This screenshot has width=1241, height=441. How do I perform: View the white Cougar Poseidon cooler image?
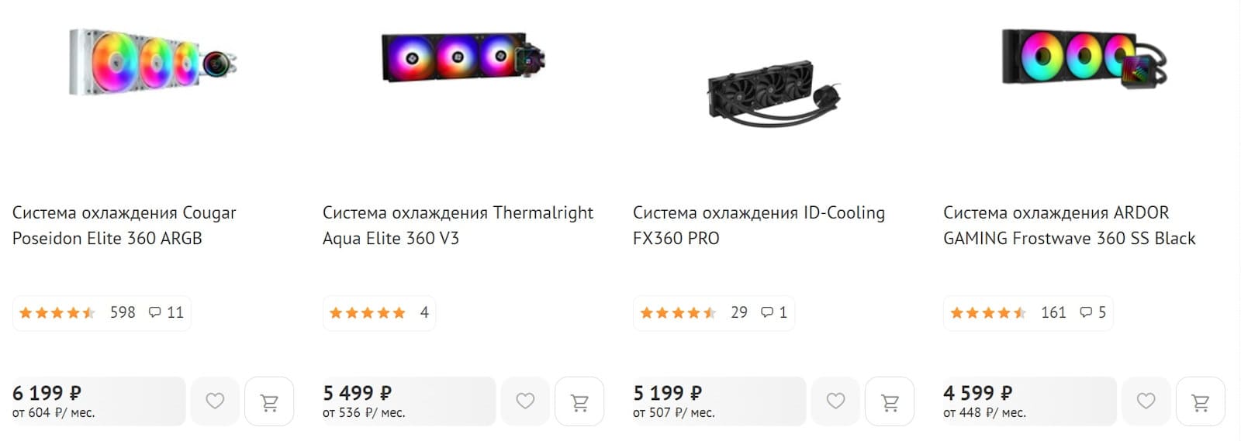(x=154, y=62)
